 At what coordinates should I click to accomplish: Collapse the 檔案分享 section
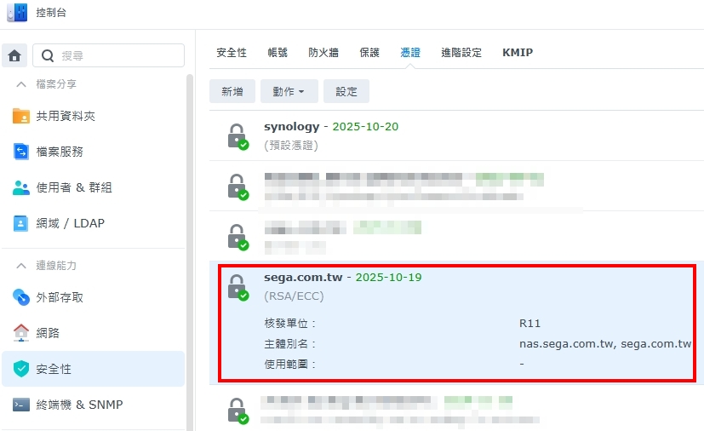pyautogui.click(x=21, y=84)
